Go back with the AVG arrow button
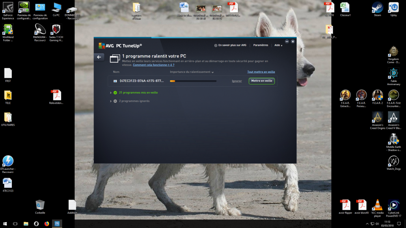This screenshot has height=228, width=406. tap(99, 57)
